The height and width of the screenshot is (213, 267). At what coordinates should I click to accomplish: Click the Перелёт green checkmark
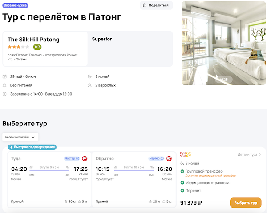click(x=182, y=191)
